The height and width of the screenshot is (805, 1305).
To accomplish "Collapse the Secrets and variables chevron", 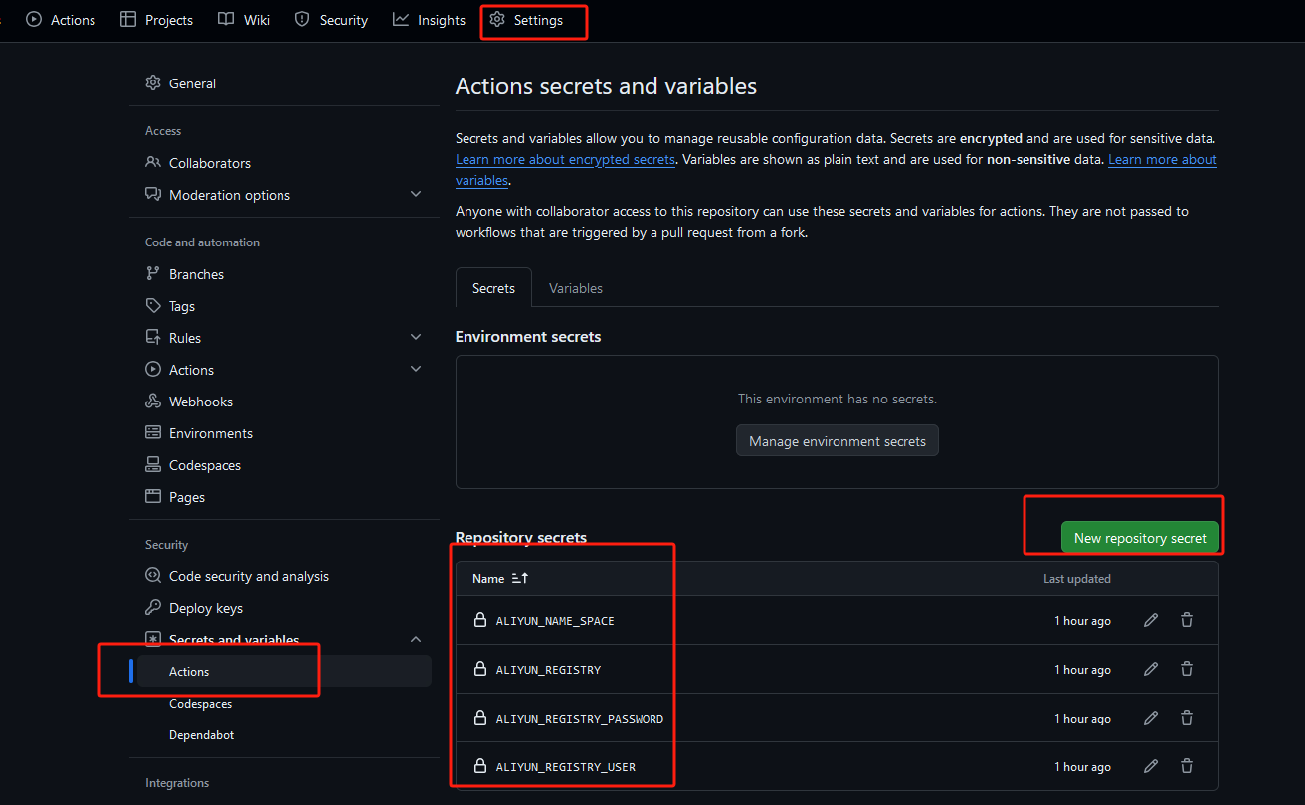I will [x=416, y=639].
